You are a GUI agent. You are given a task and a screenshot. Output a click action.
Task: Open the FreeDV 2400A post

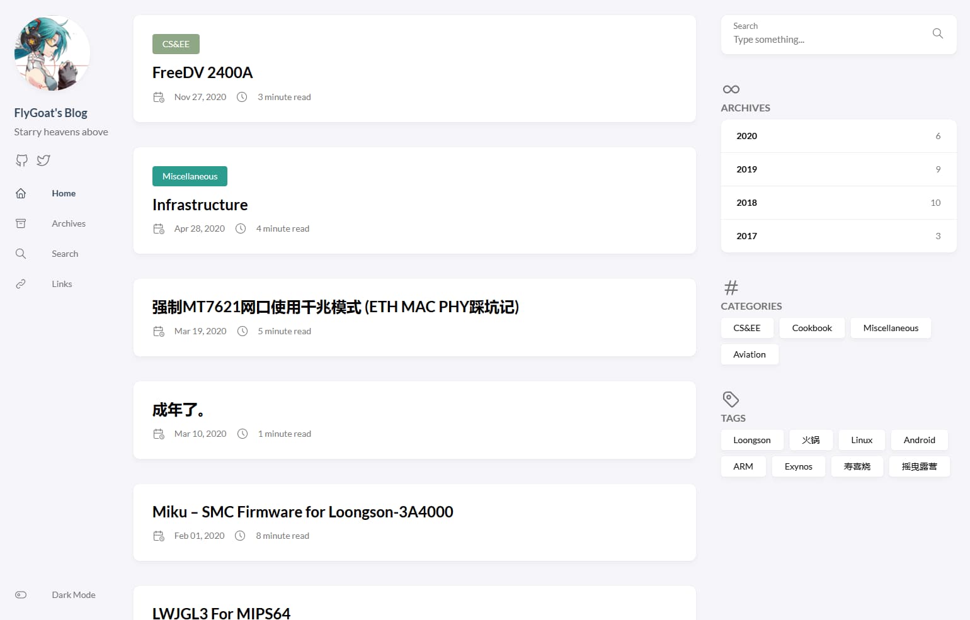(x=202, y=72)
